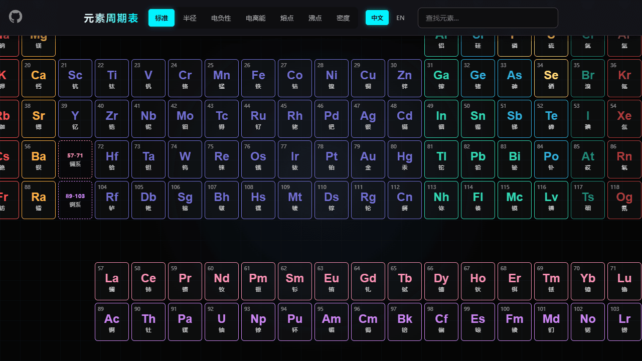642x361 pixels.
Task: Switch to the 熔点 view tab
Action: (287, 18)
